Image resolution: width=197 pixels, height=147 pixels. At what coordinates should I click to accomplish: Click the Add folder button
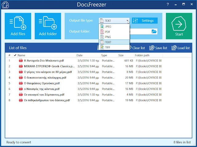[48, 26]
